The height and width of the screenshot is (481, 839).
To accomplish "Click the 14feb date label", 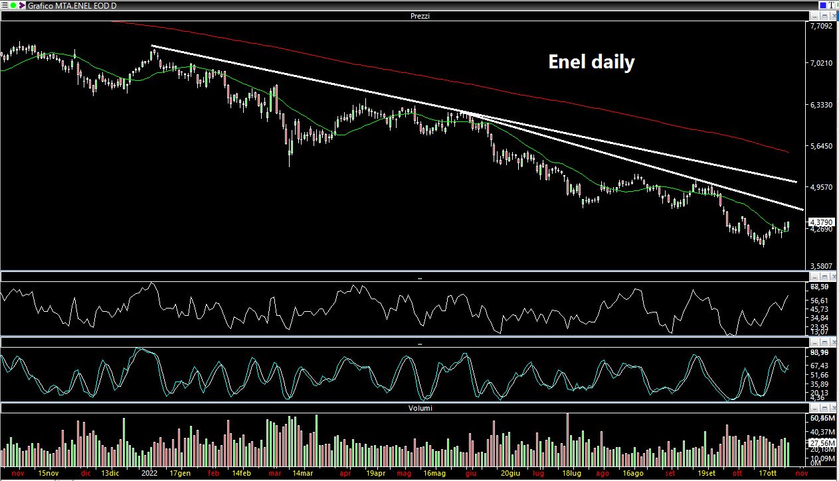I will (241, 474).
